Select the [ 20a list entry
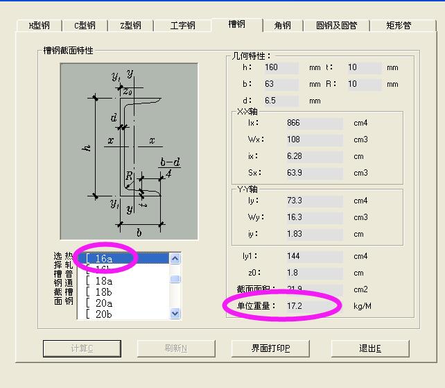Viewport: 445px width, 388px height. click(123, 303)
